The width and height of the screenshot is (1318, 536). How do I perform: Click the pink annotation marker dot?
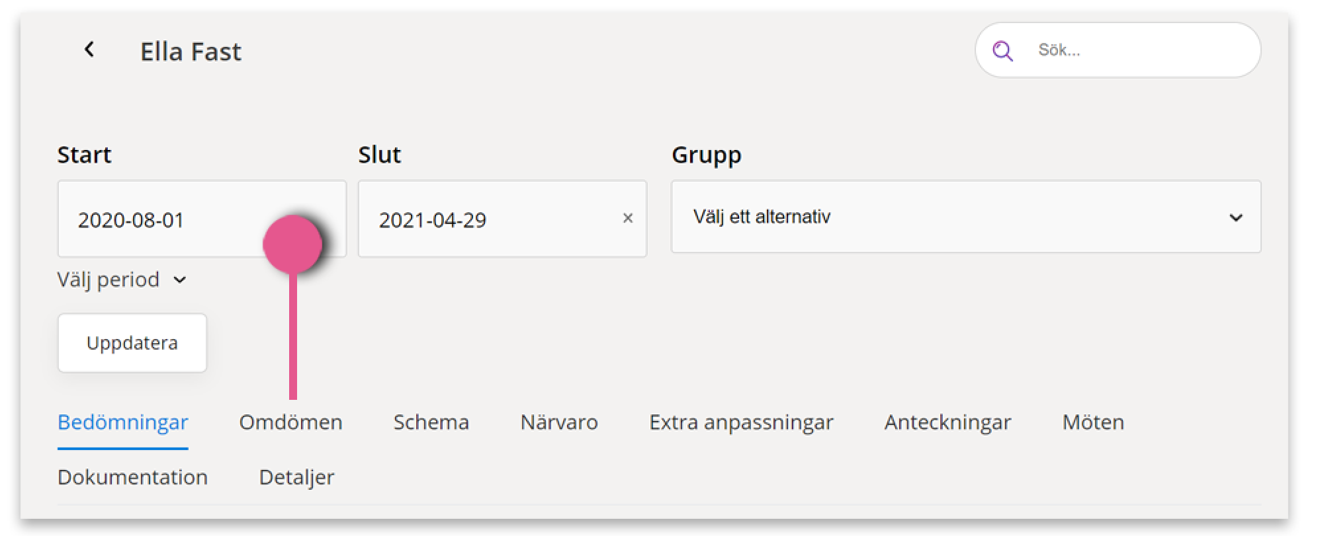(292, 244)
